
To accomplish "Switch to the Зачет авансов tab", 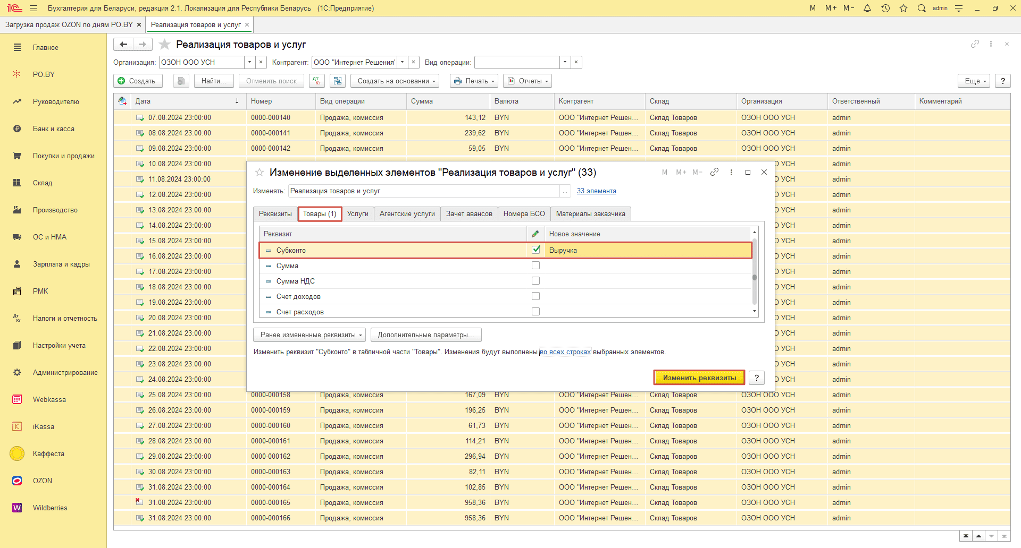I will coord(469,213).
